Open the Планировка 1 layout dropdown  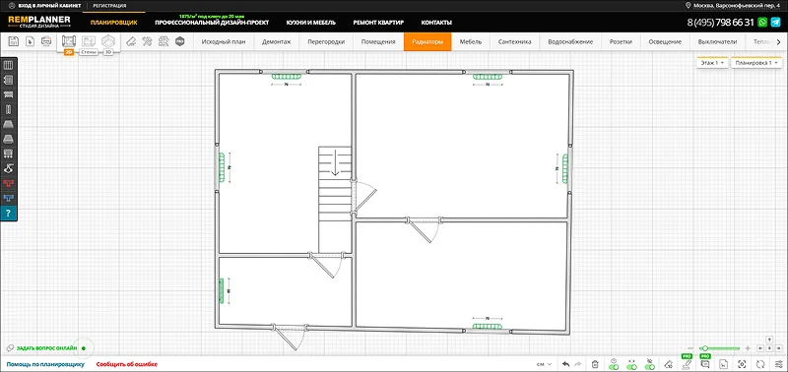pos(756,63)
